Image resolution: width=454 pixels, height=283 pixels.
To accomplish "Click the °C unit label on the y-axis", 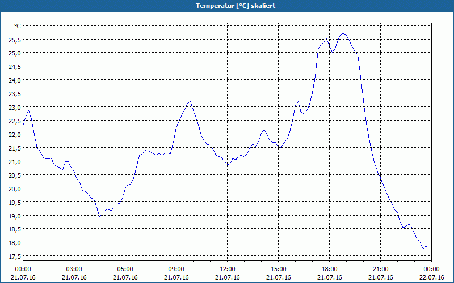I will pos(18,26).
